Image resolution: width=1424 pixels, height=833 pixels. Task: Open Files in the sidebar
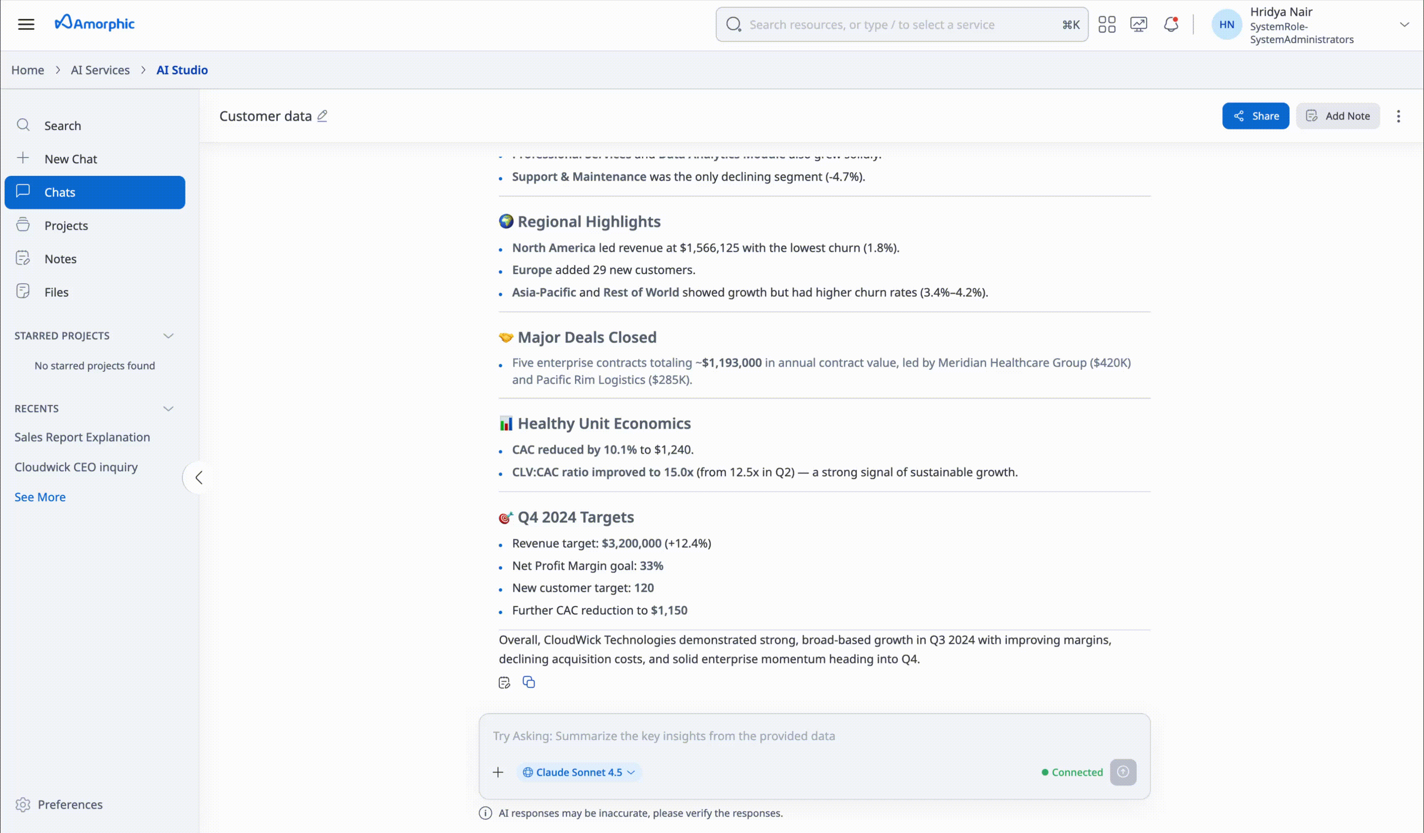(x=95, y=292)
